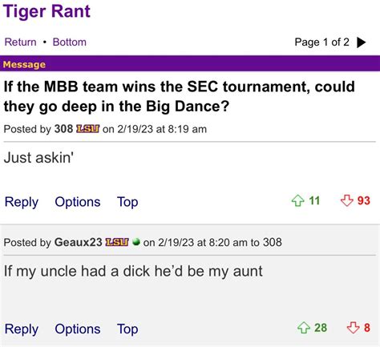This screenshot has width=380, height=347.
Task: Click Geaux23's green online status dot
Action: pos(136,242)
